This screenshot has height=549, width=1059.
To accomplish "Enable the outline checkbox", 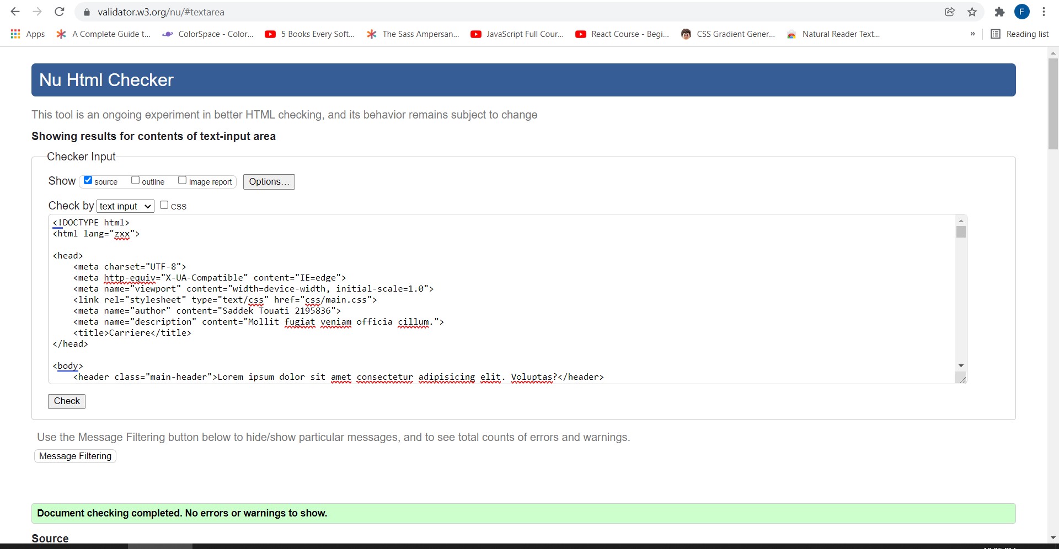I will (x=135, y=180).
